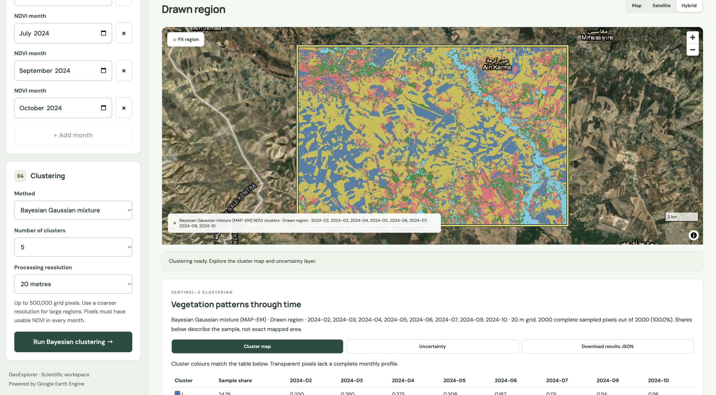Remove the July 2024 NDVI month
The height and width of the screenshot is (395, 716).
click(124, 33)
